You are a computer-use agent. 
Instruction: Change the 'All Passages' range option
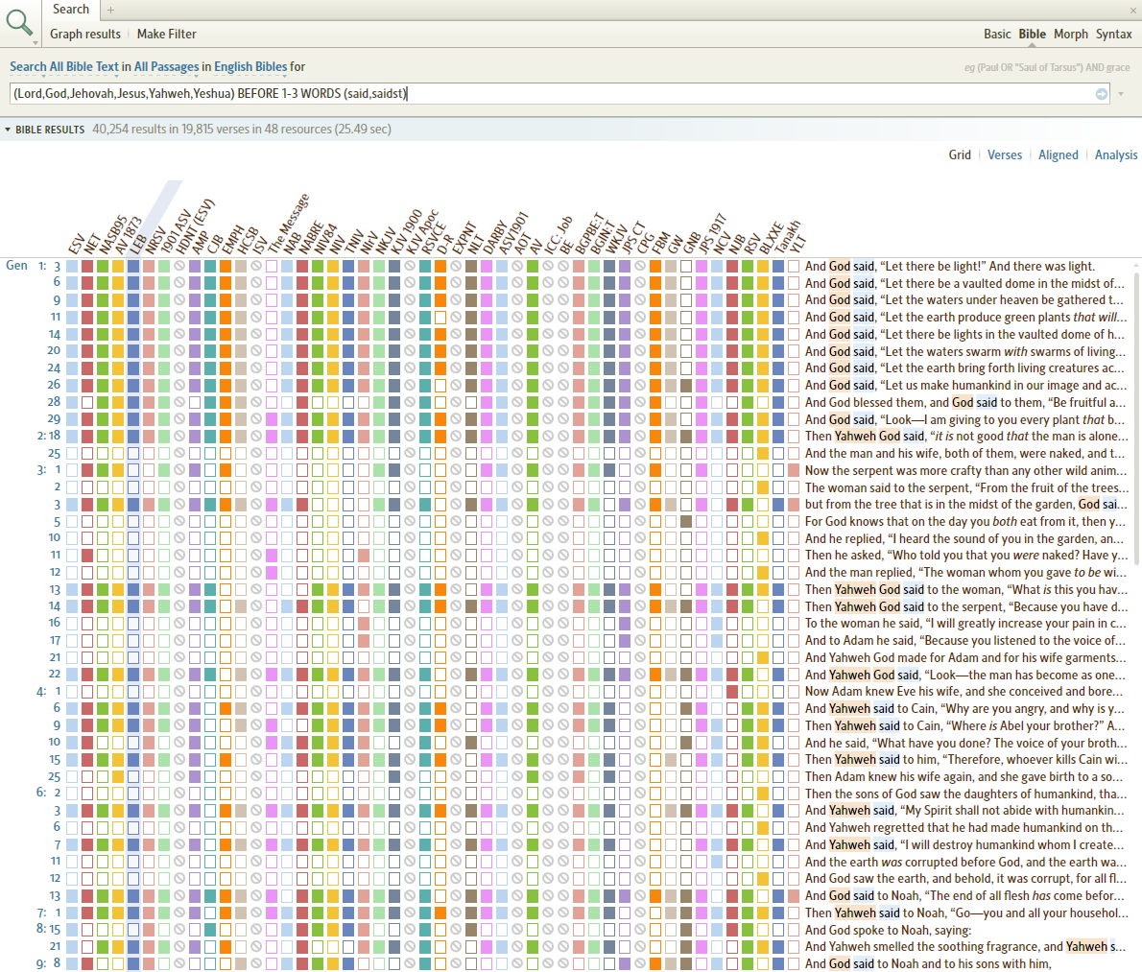point(166,66)
